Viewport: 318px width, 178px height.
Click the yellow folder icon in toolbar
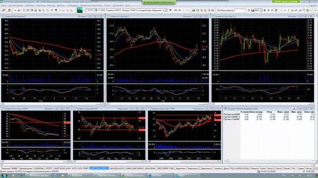pyautogui.click(x=205, y=10)
